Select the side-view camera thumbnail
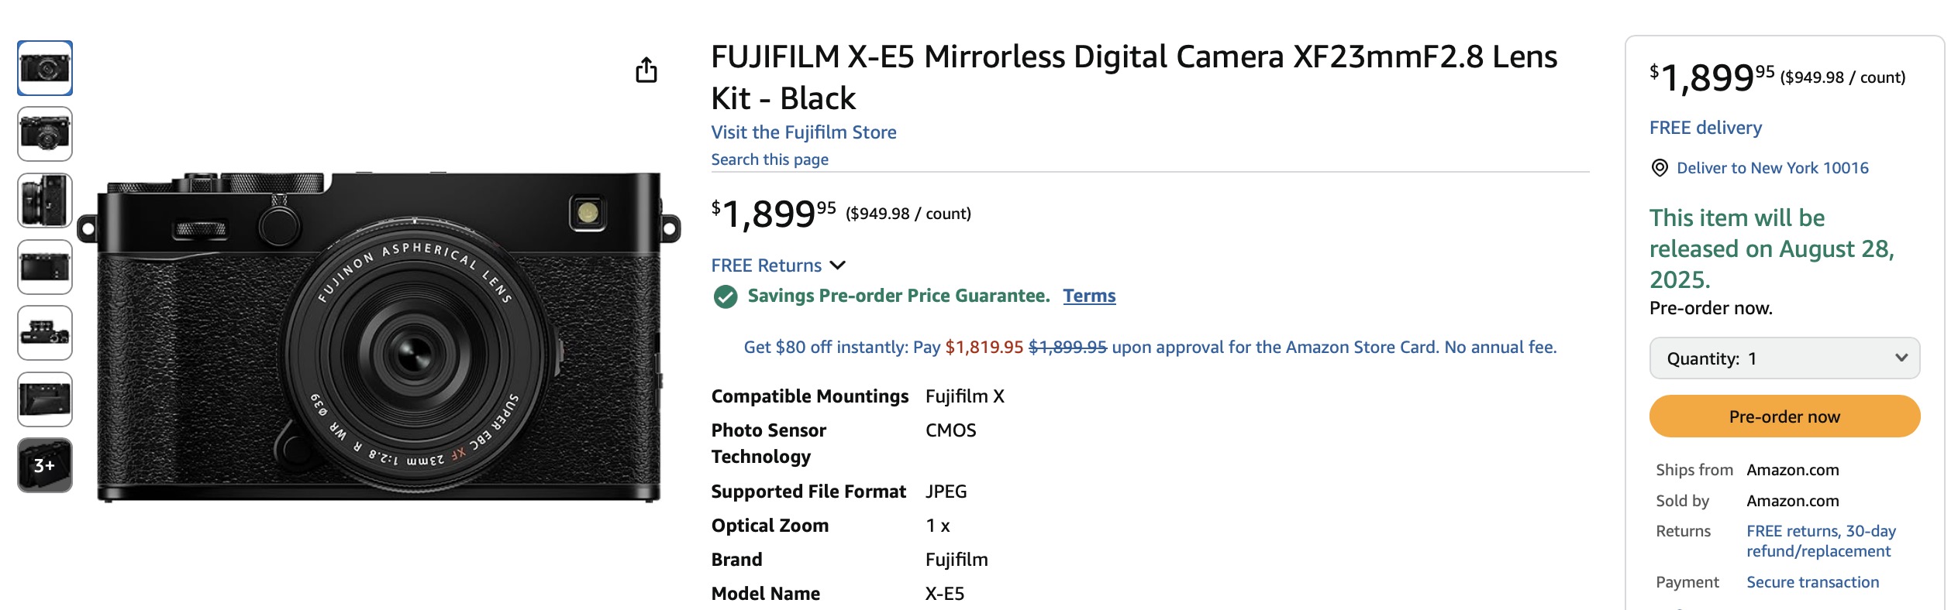 45,200
